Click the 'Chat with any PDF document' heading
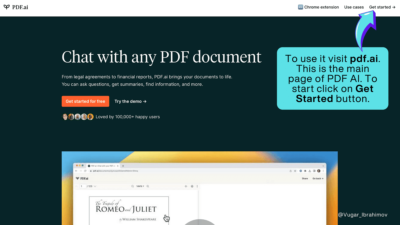The image size is (400, 225). (162, 57)
